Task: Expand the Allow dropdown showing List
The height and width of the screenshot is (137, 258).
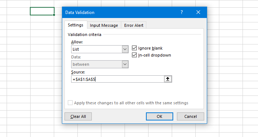Action: coord(125,49)
